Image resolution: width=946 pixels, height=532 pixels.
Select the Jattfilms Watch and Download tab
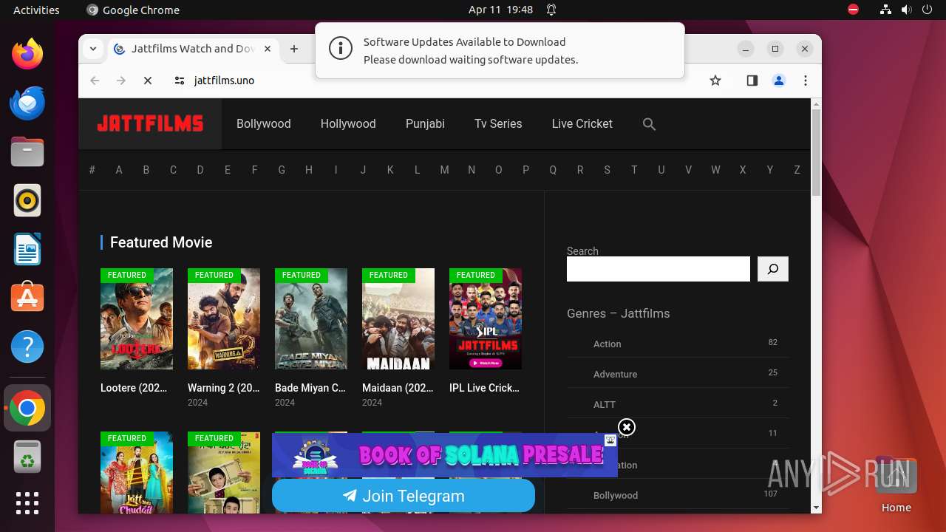coord(193,49)
